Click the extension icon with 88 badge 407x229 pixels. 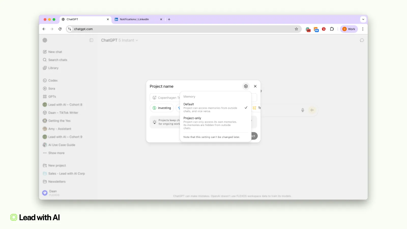tap(316, 29)
